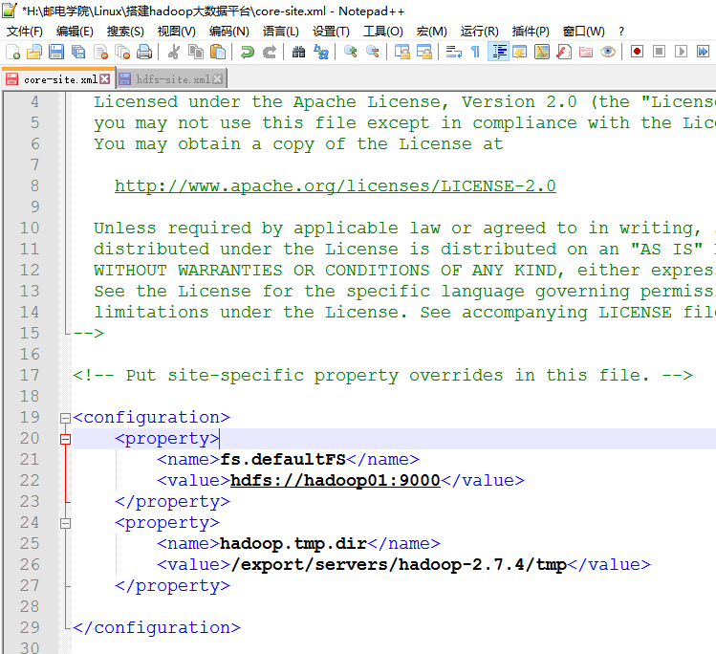Run macro multiple times icon

(x=703, y=52)
